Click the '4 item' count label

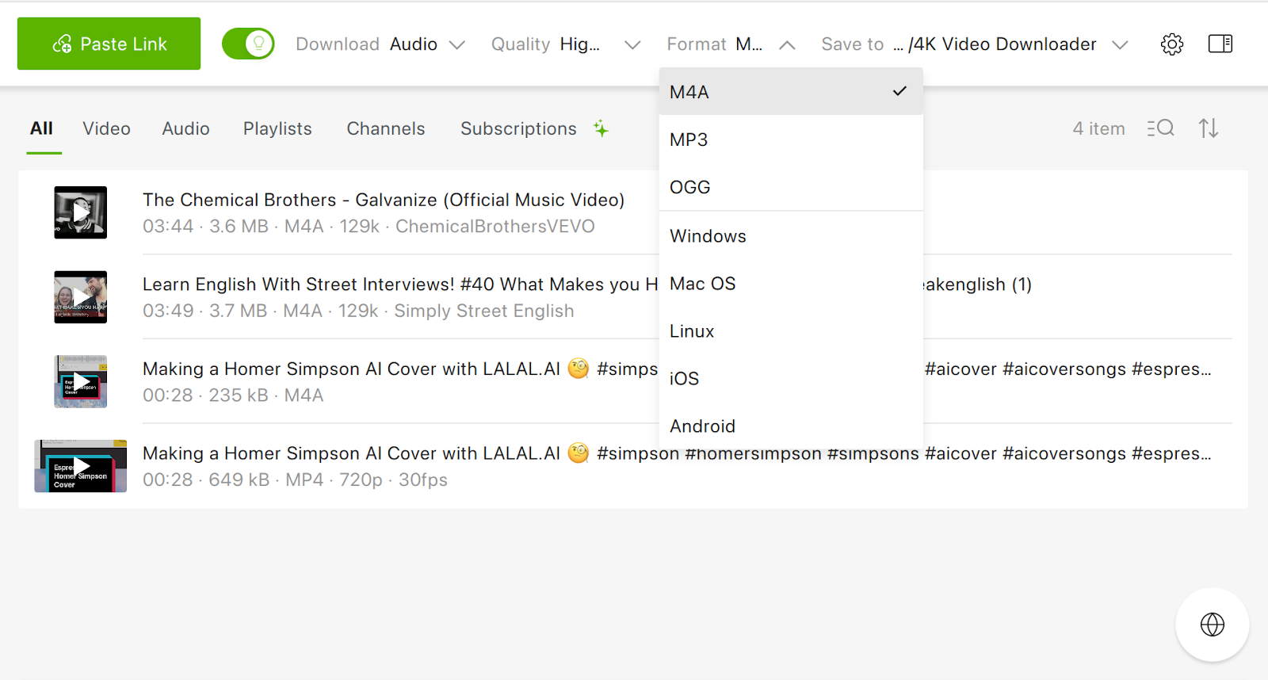click(x=1098, y=128)
